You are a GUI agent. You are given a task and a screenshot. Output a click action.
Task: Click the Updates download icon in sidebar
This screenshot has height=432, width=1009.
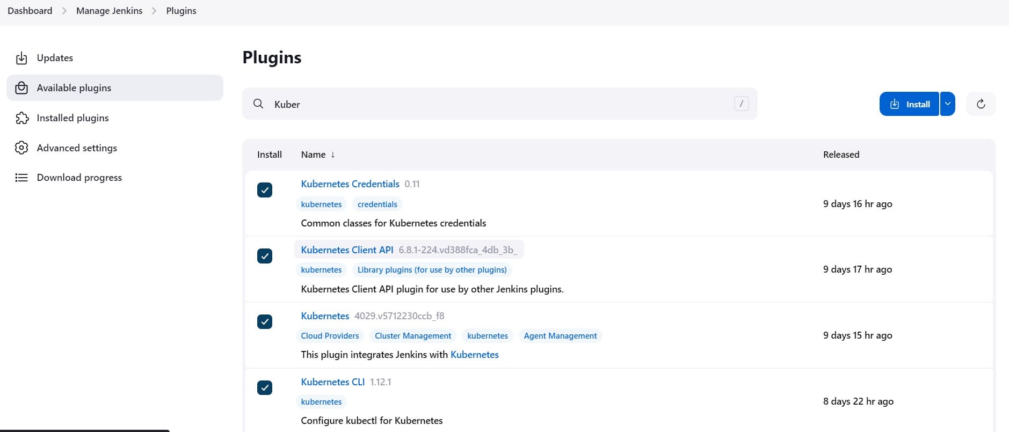coord(21,58)
